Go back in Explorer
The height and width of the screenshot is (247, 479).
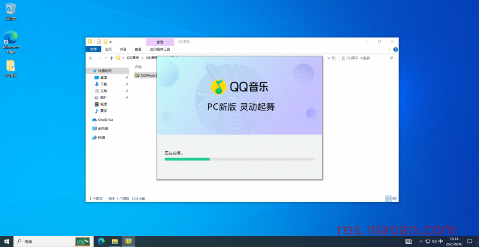click(91, 58)
